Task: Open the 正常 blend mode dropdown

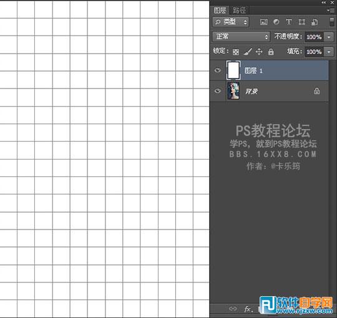Action: coord(241,37)
